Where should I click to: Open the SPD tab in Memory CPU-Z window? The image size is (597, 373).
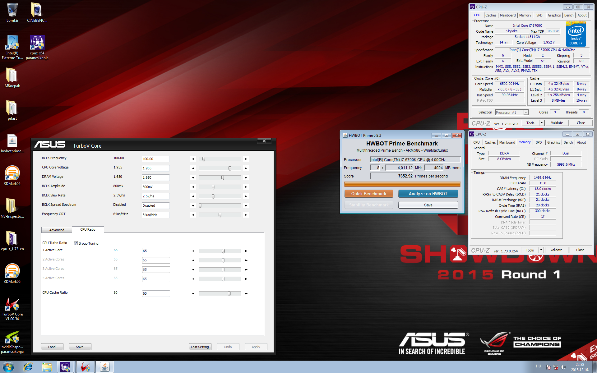[539, 142]
